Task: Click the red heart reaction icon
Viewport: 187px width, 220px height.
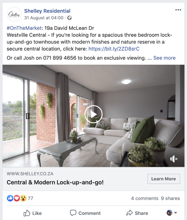Action: tap(17, 198)
